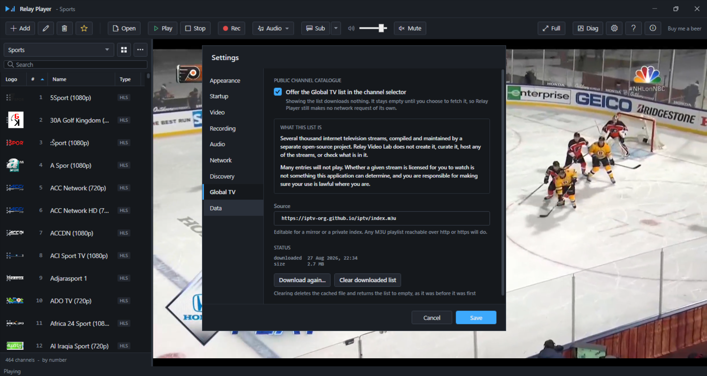Uncheck Offer the Global TV list checkbox
Viewport: 707px width, 376px height.
coord(278,92)
